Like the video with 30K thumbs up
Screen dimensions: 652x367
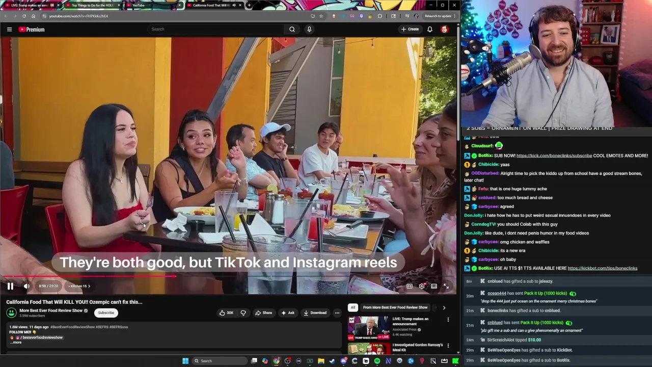point(226,312)
